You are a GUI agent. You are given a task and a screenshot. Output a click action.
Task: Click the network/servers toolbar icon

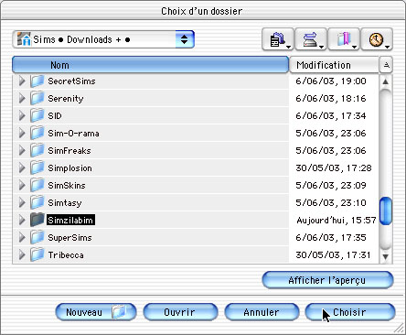311,39
